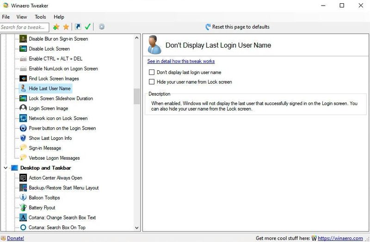Select Power button on the Login Screen text
The width and height of the screenshot is (370, 242).
pos(62,128)
